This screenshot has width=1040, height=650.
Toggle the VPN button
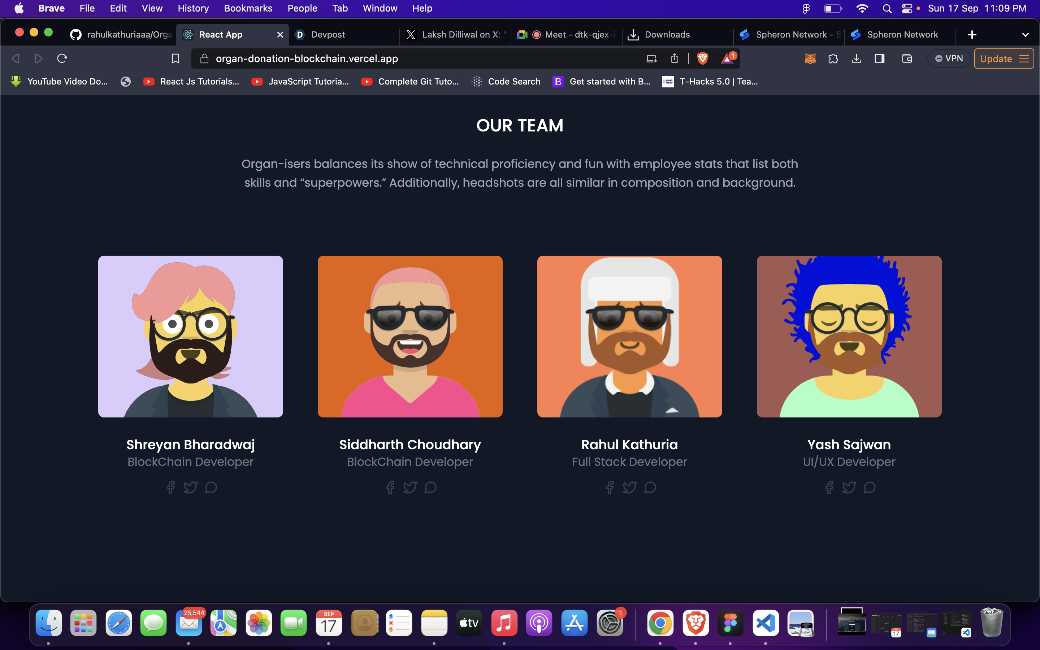coord(949,58)
